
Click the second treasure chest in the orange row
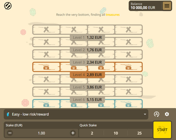(x=73, y=67)
